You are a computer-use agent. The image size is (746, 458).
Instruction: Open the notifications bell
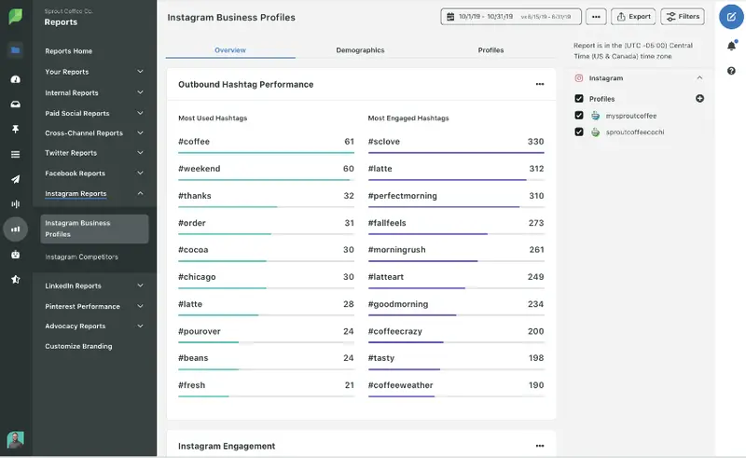(731, 46)
